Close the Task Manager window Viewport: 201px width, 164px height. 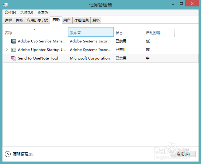(192, 4)
